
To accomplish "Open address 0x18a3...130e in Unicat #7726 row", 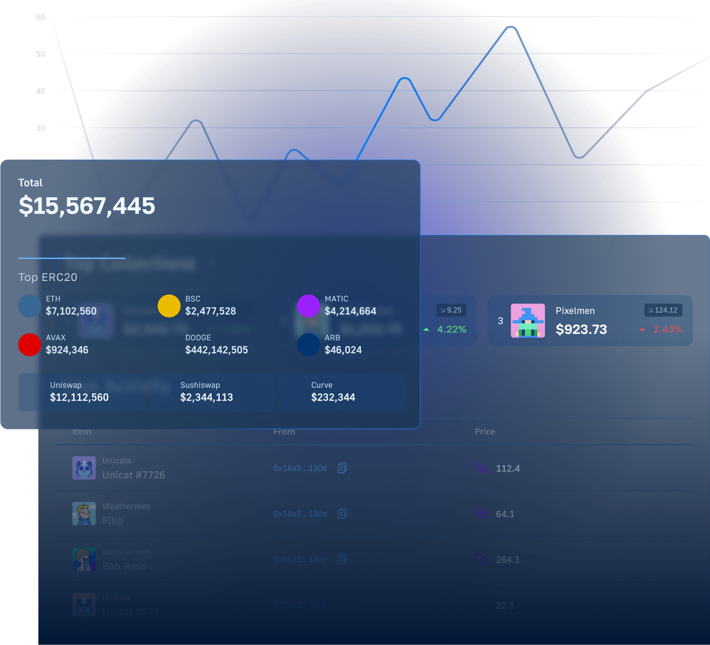I will [300, 468].
